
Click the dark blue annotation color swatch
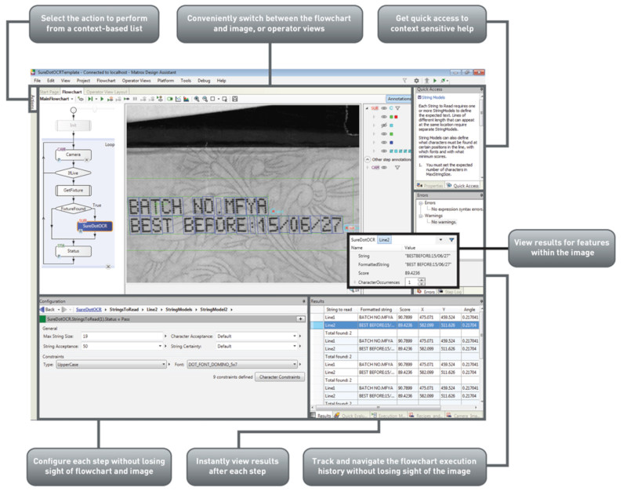[391, 143]
